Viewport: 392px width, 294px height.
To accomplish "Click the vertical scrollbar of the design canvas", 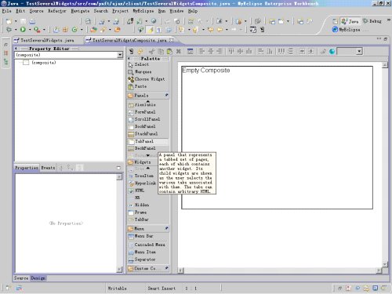I will [x=385, y=165].
